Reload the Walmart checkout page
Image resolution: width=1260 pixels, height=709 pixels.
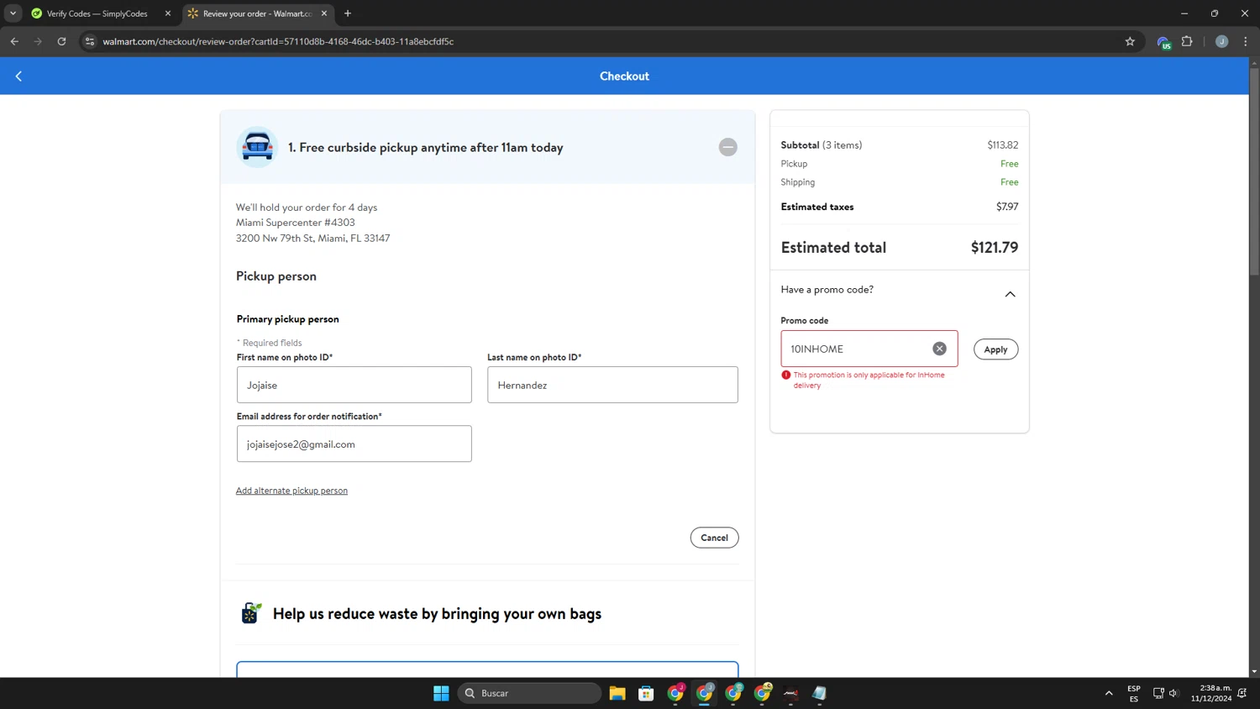coord(61,41)
